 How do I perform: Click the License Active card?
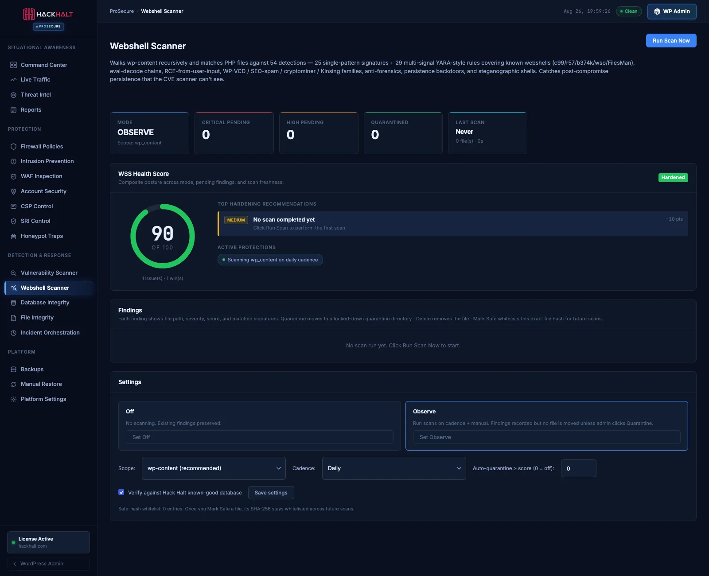click(x=48, y=542)
